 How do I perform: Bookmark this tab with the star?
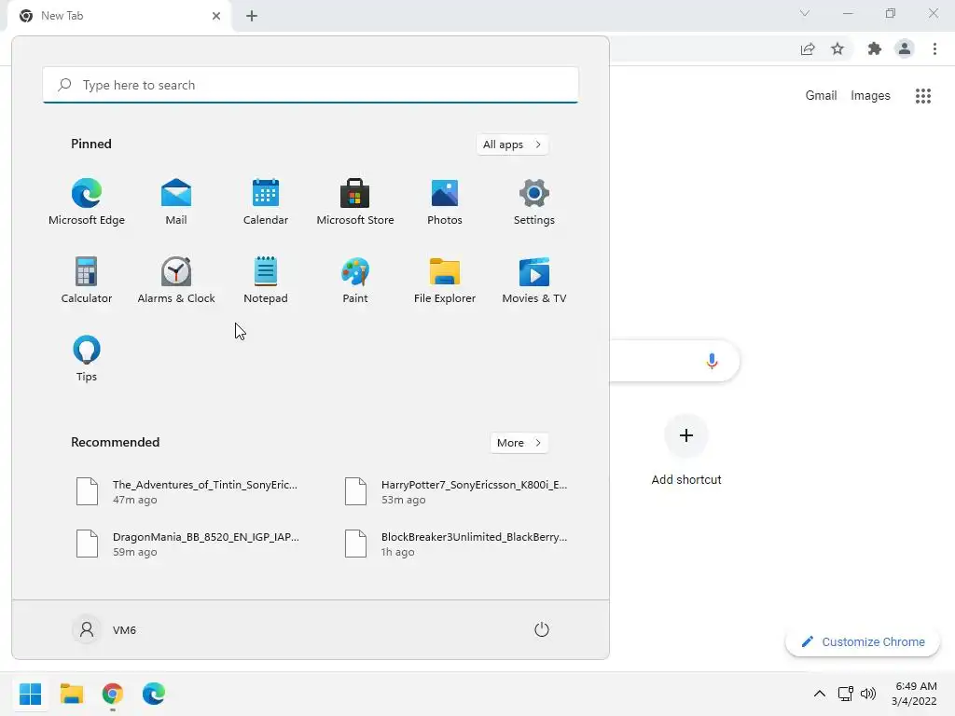pyautogui.click(x=837, y=48)
